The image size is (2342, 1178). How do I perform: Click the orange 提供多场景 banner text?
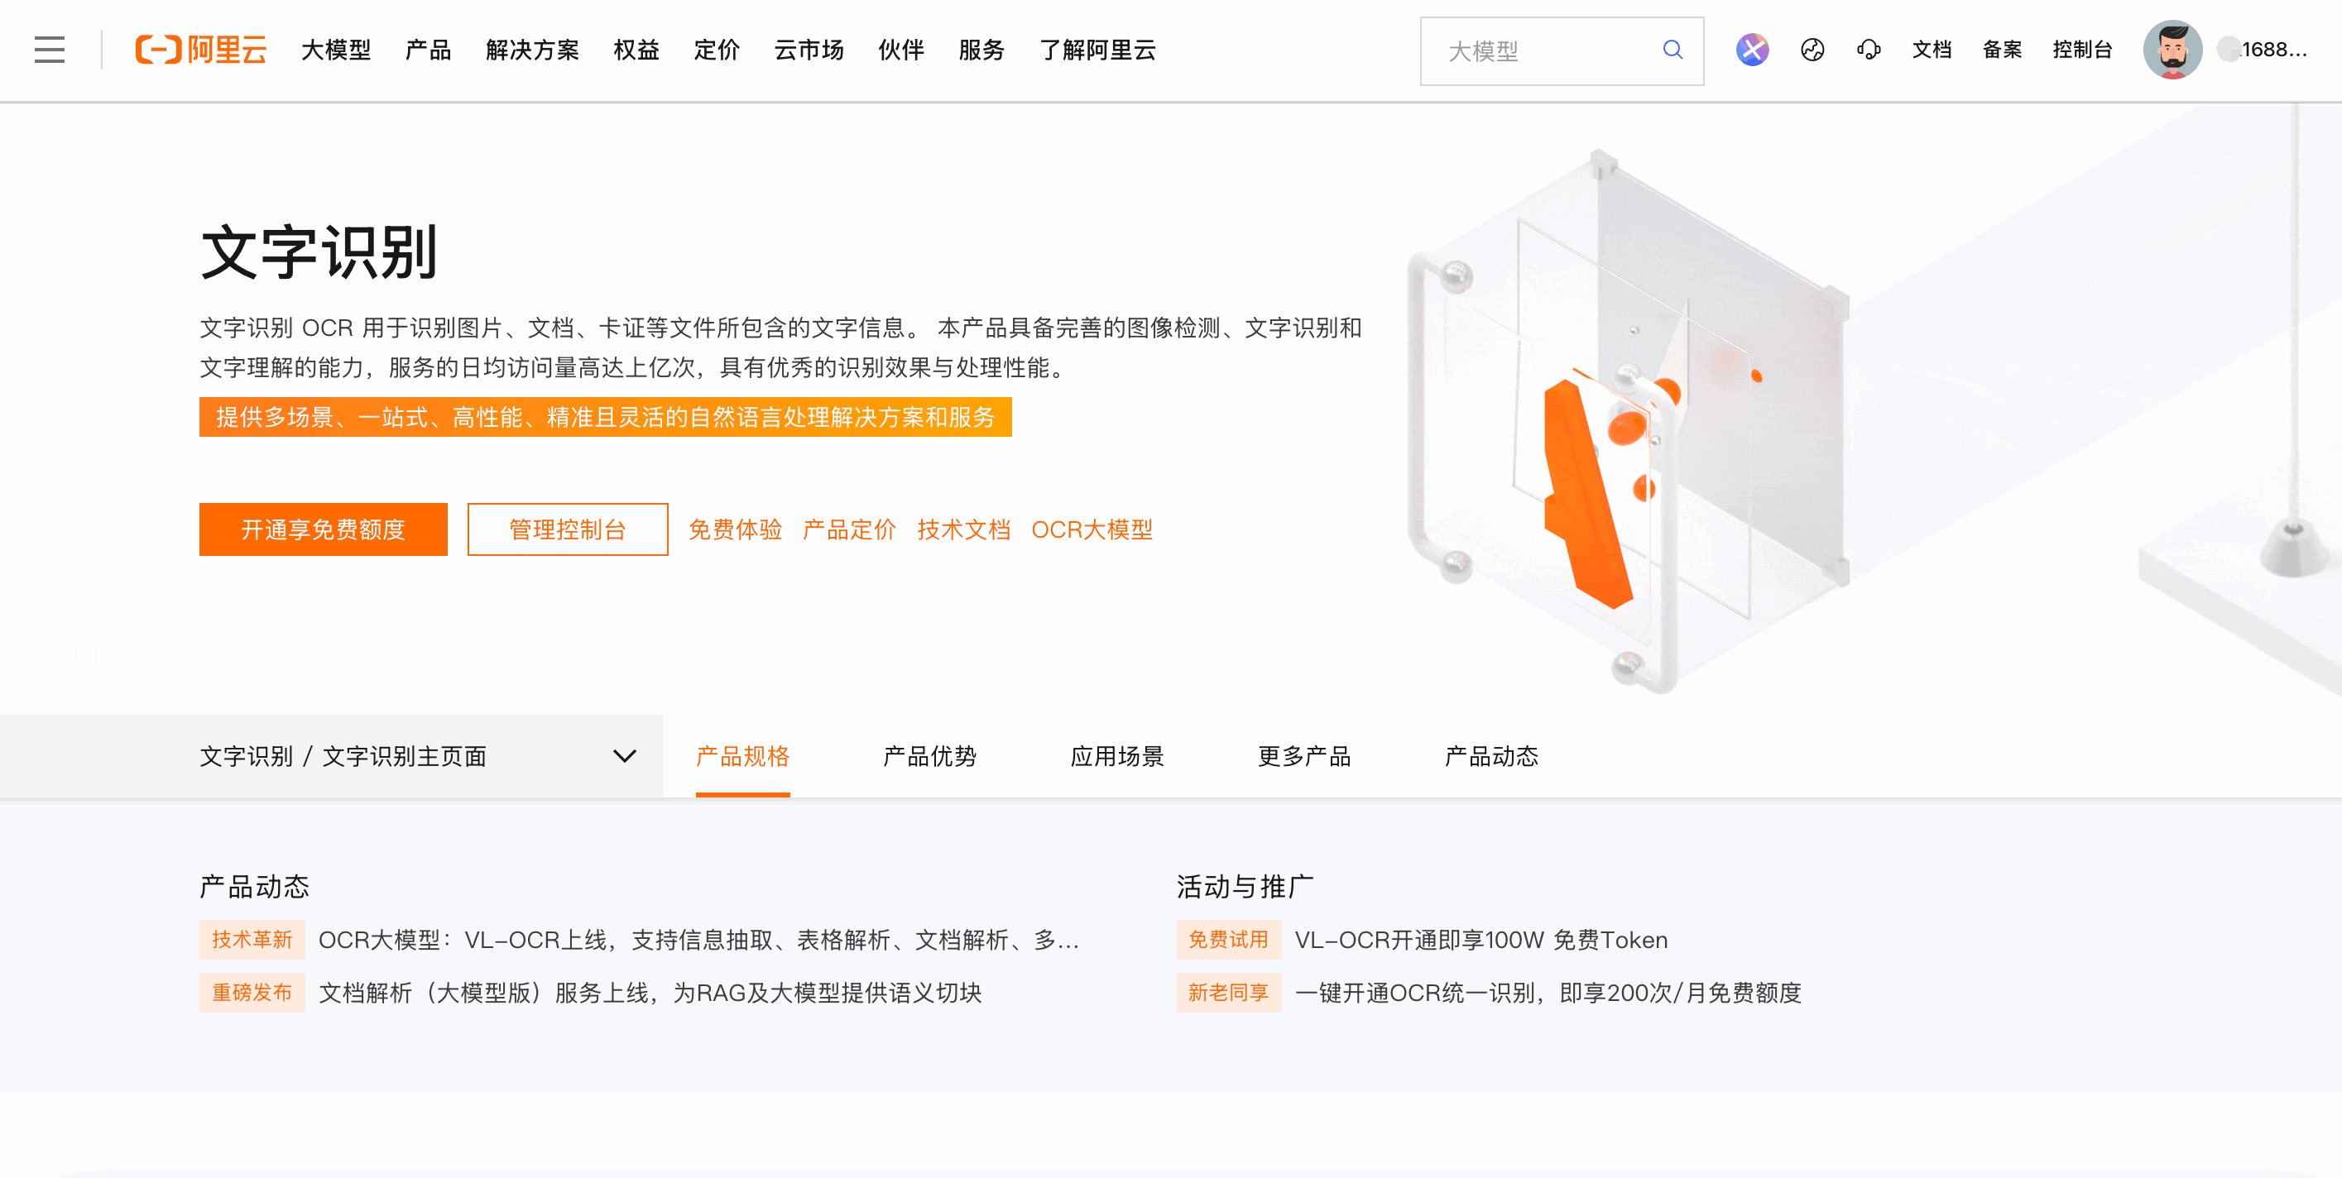(x=606, y=417)
